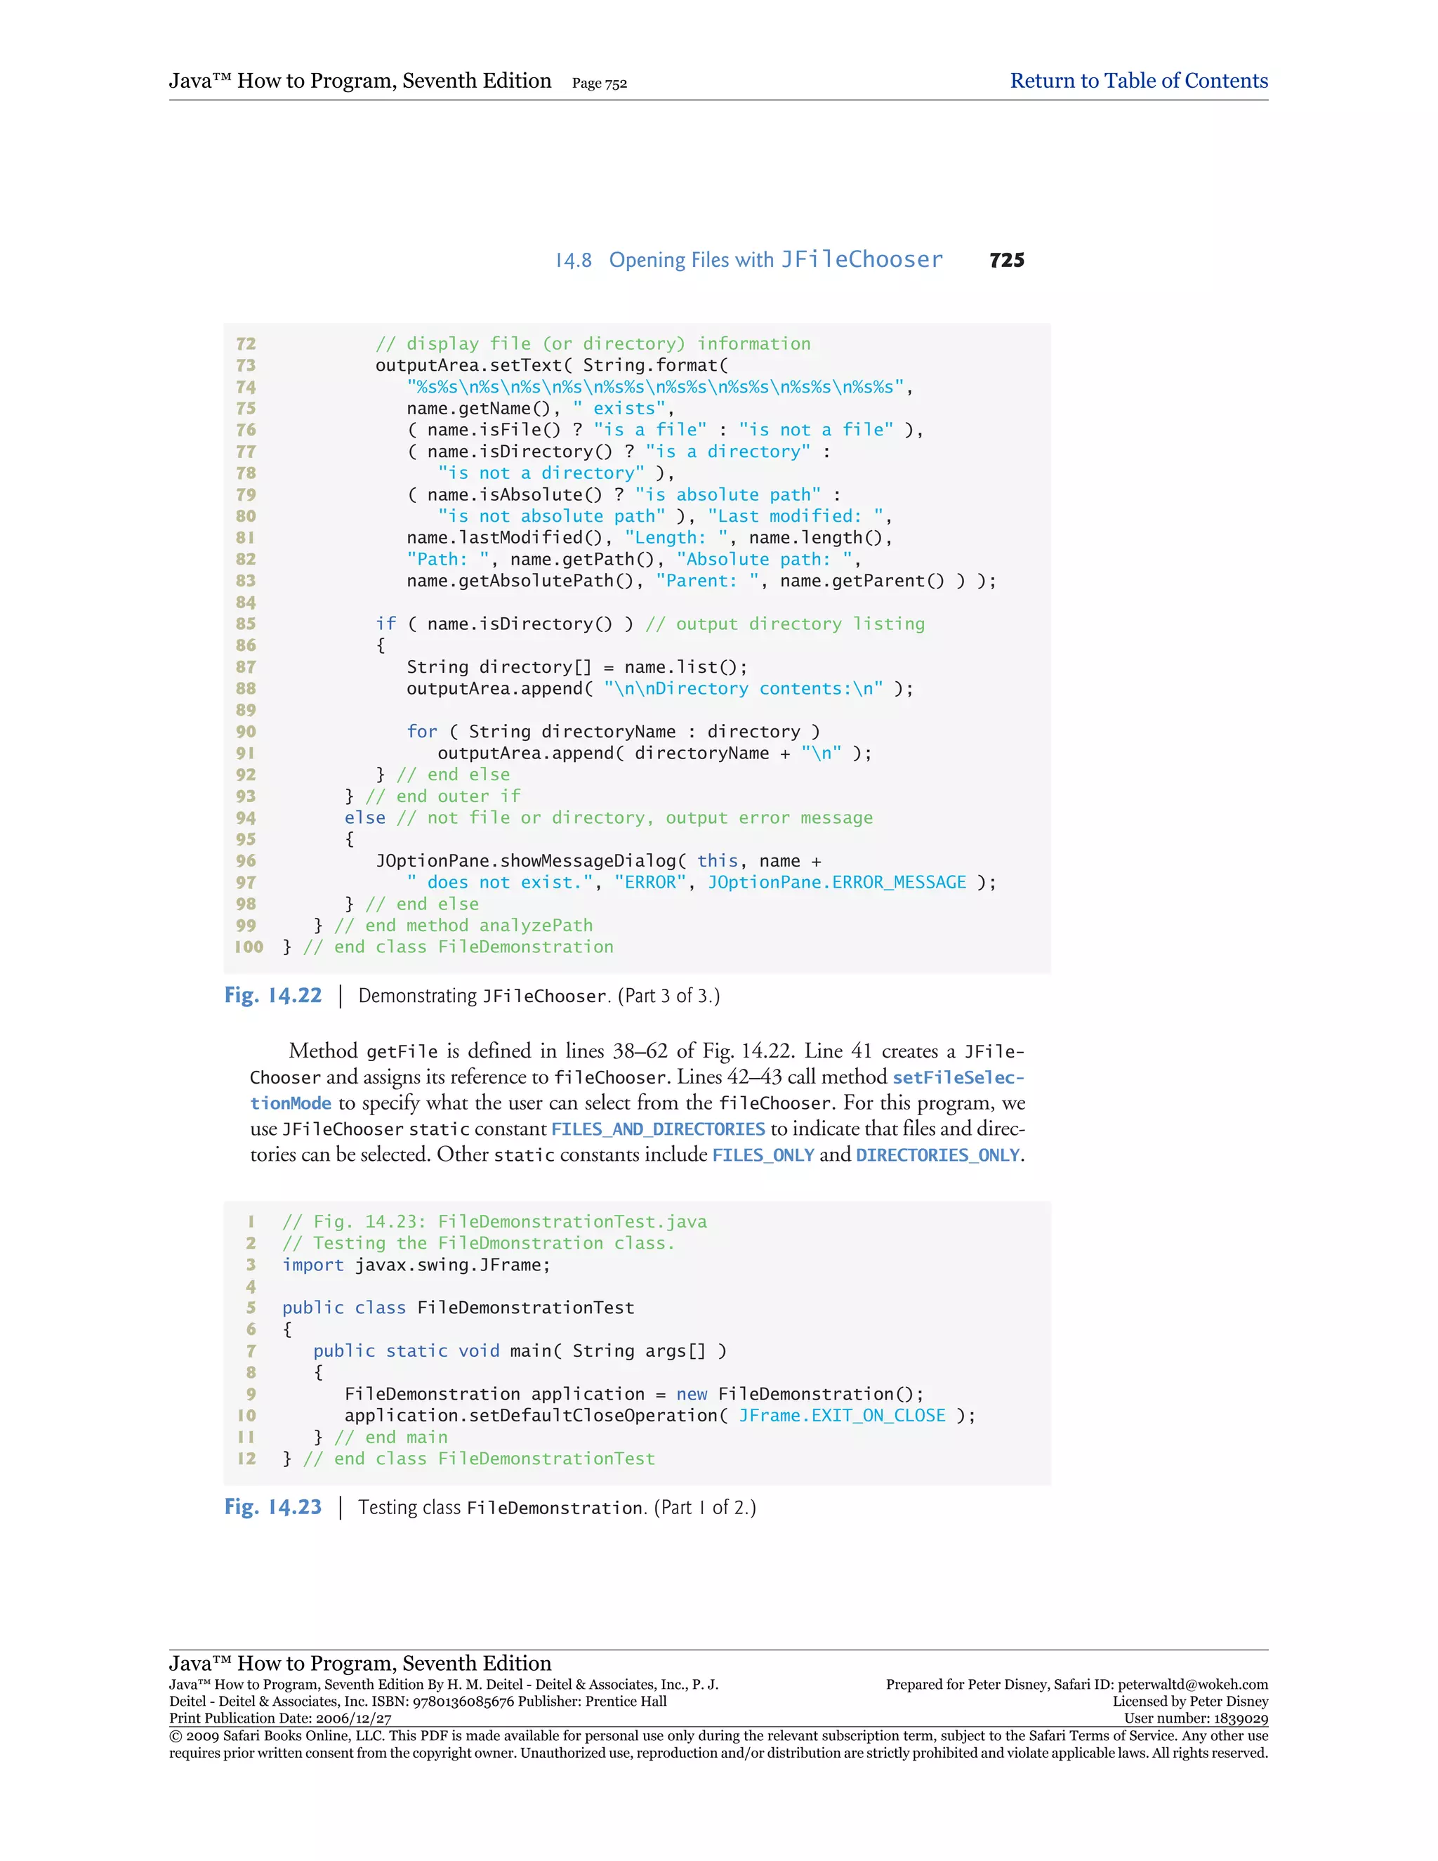Image resolution: width=1438 pixels, height=1861 pixels.
Task: Click the FILES_AND_DIRECTORIES constant in the paragraph
Action: pos(658,1129)
